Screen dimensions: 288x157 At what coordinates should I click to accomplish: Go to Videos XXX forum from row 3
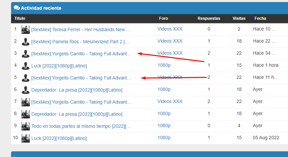170,53
